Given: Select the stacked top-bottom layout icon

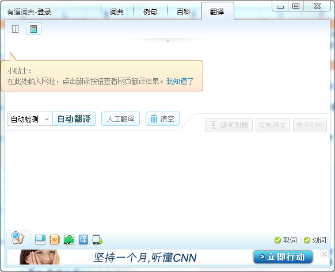Looking at the screenshot, I should point(33,29).
